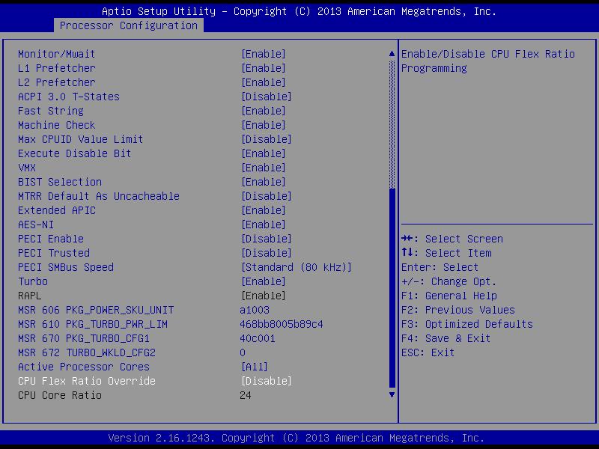Viewport: 599px width, 449px height.
Task: Select the Monitor/Mwait setting label
Action: click(57, 54)
